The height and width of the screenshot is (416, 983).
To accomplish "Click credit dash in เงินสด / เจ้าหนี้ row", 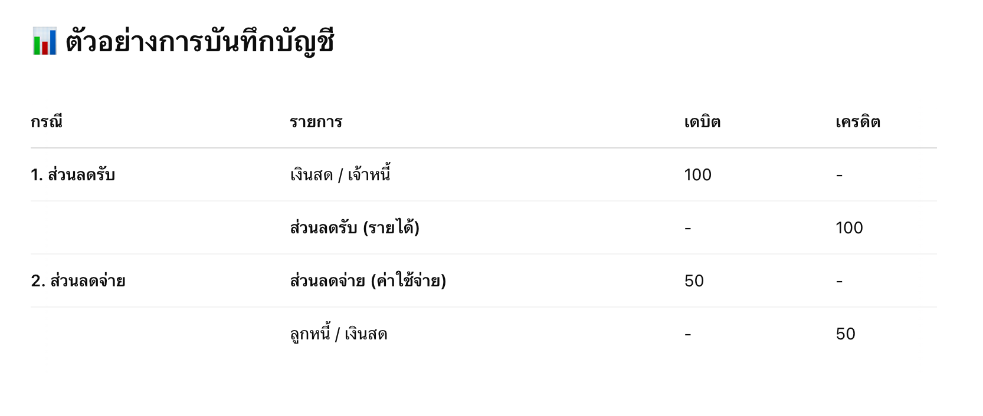I will 839,176.
